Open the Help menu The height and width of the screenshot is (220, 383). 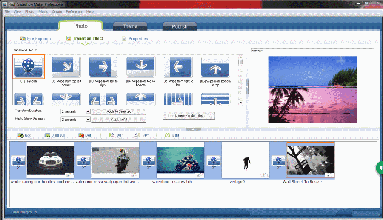click(x=90, y=11)
